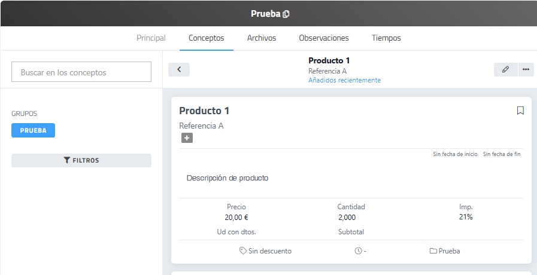
Task: Open the Tiempos tab
Action: point(386,38)
